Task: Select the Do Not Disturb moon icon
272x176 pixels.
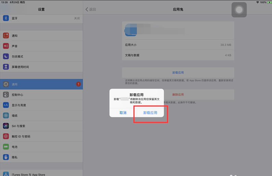Action: coord(6,56)
